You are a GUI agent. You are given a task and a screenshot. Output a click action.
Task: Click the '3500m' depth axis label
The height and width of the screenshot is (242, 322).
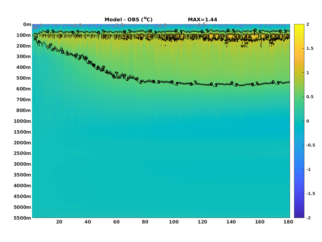[x=22, y=175]
